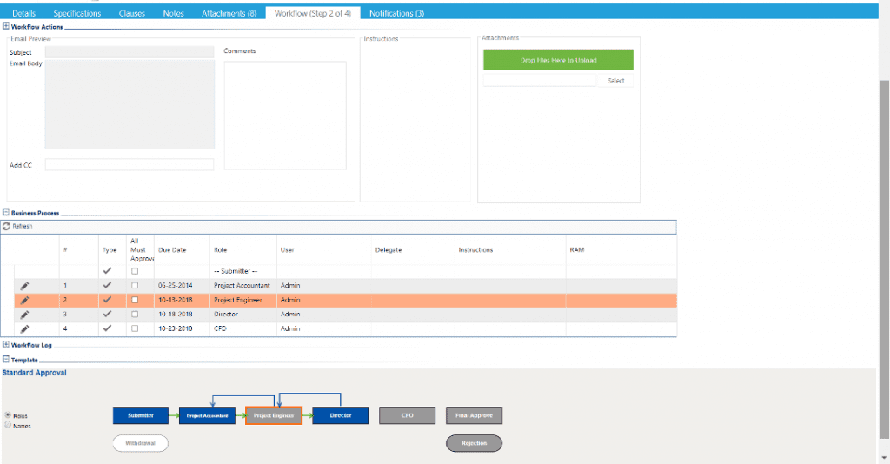
Task: Edit row 4 CFO with pencil icon
Action: 24,329
